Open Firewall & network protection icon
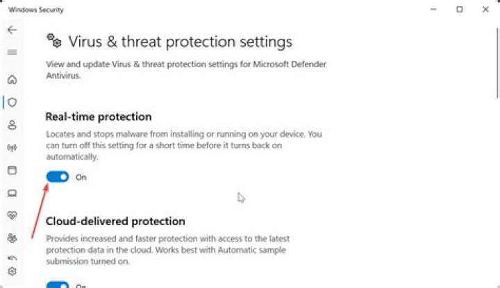 coord(12,148)
